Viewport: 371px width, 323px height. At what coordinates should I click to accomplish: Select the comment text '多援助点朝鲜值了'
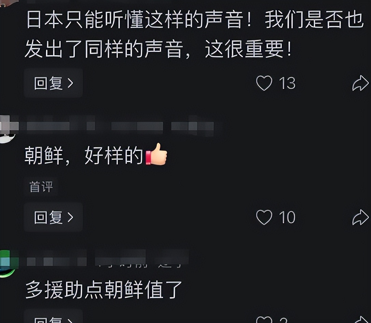(104, 290)
